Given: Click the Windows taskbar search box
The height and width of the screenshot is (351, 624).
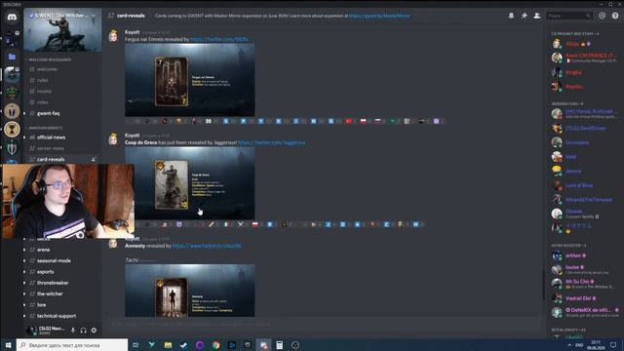Looking at the screenshot, I should click(72, 345).
